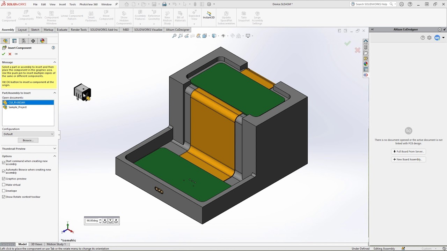The width and height of the screenshot is (447, 251).
Task: Open the MP user account dropdown arrow
Action: point(443,38)
